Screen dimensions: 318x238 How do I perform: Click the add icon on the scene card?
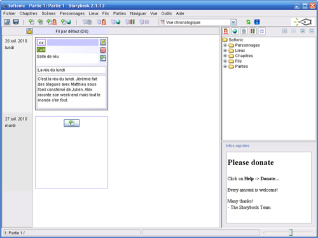coord(103,58)
